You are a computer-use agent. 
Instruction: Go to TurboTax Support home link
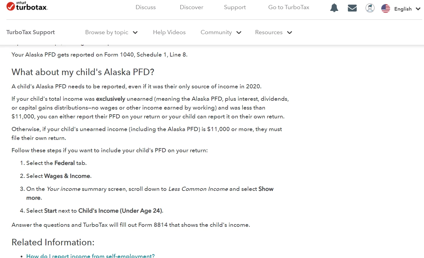pos(31,32)
